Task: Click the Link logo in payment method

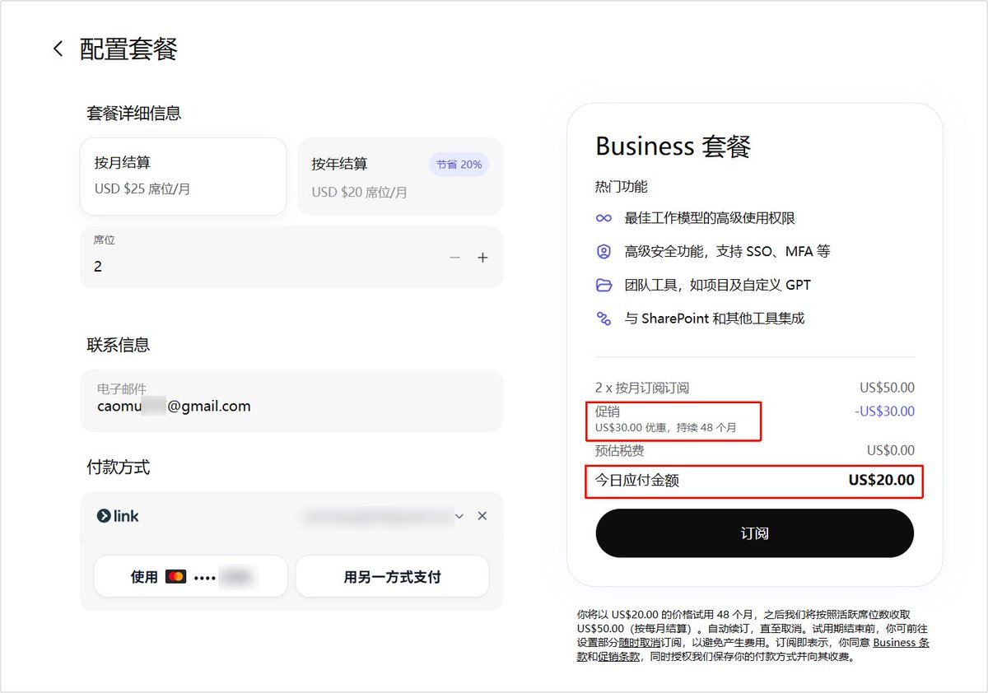Action: pos(118,516)
